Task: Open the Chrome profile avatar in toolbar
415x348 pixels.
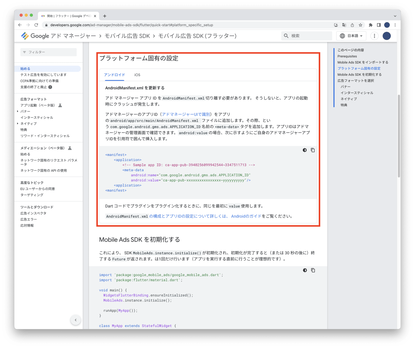Action: click(x=387, y=25)
